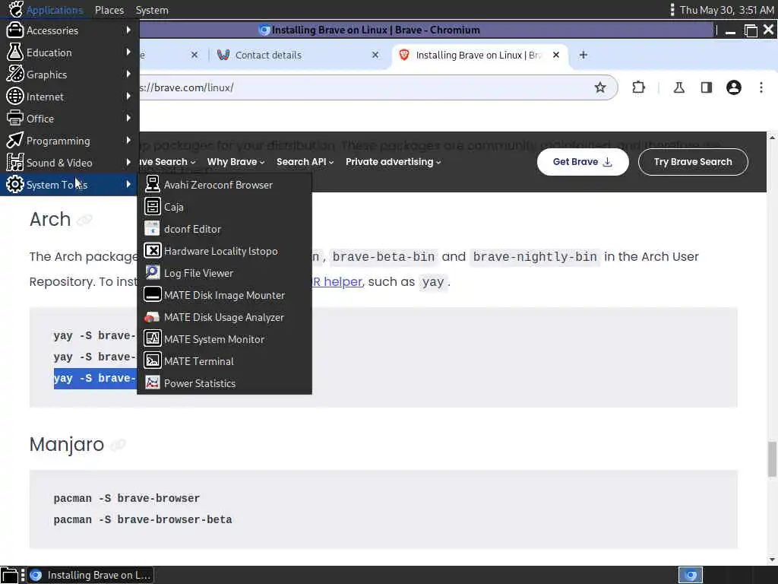Launch Caja file manager
Image resolution: width=778 pixels, height=584 pixels.
click(224, 207)
